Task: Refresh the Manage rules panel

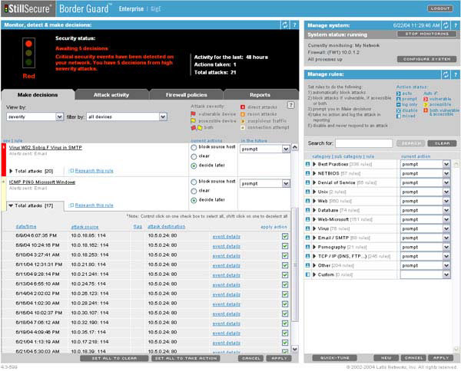Action: click(x=446, y=74)
